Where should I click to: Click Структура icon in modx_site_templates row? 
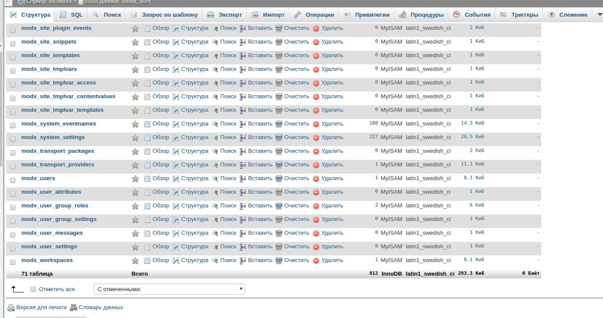pyautogui.click(x=176, y=56)
